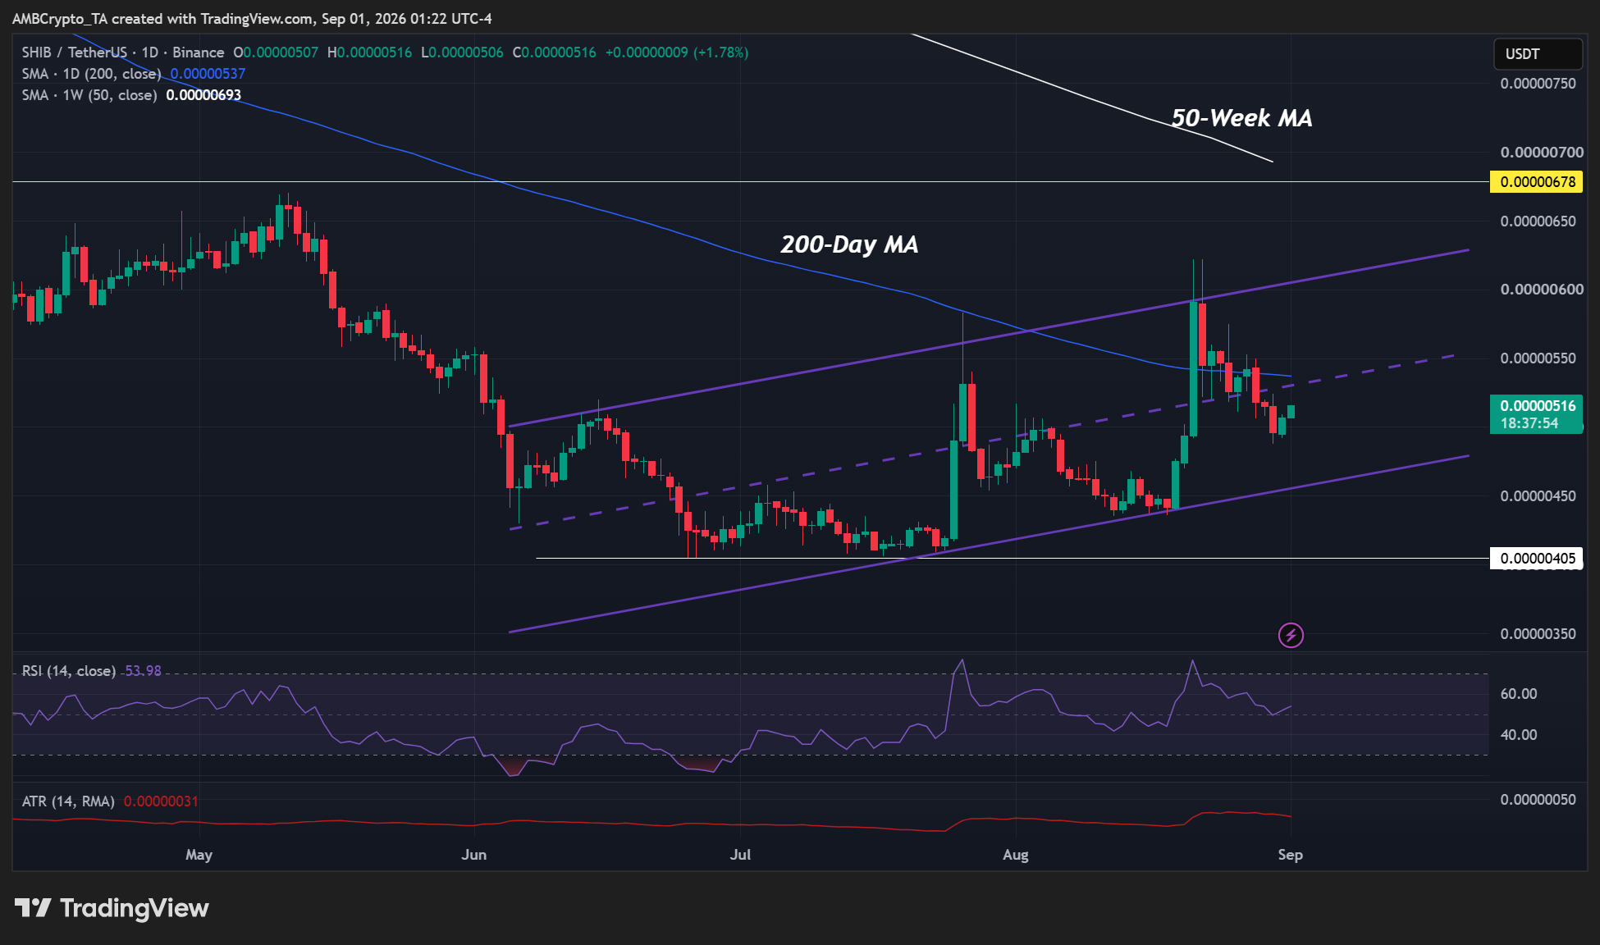Click the ATR (14, RMA) indicator label
This screenshot has height=945, width=1600.
point(68,801)
